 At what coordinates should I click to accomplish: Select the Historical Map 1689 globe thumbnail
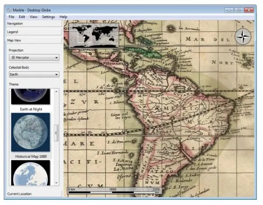point(31,132)
